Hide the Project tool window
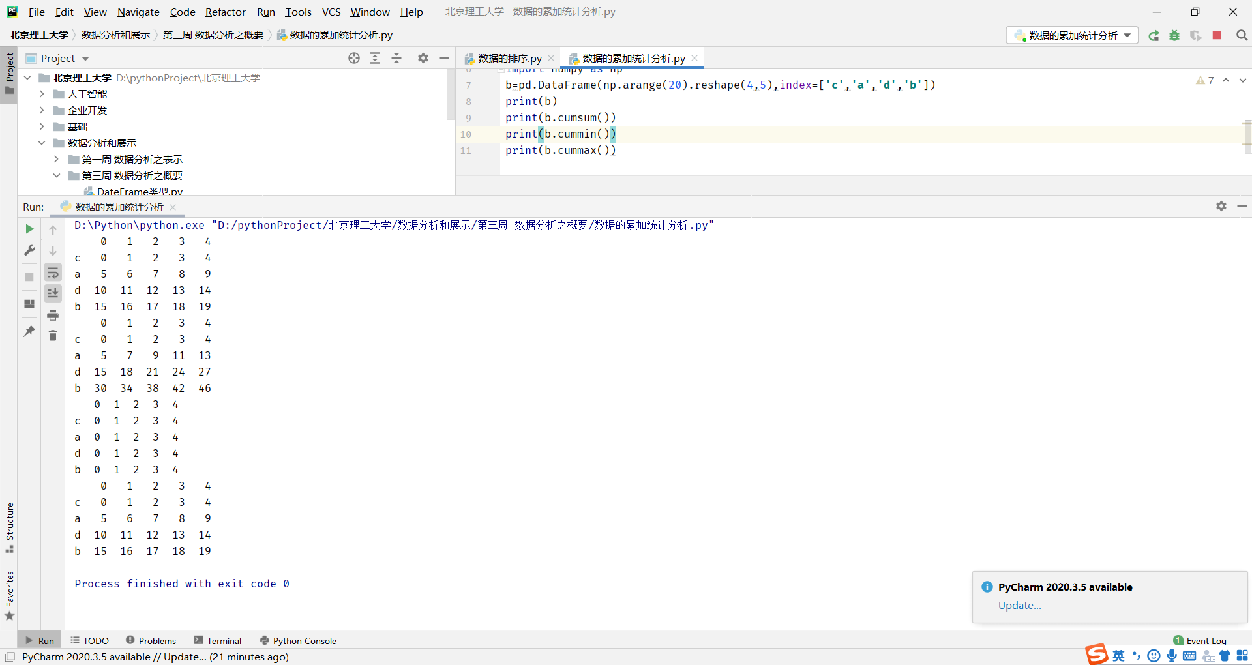Viewport: 1252px width, 665px height. [x=444, y=58]
